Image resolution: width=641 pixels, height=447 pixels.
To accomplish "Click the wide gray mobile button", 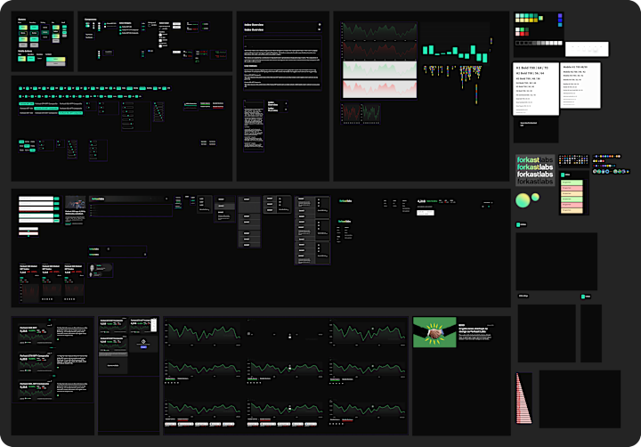I will tap(55, 64).
